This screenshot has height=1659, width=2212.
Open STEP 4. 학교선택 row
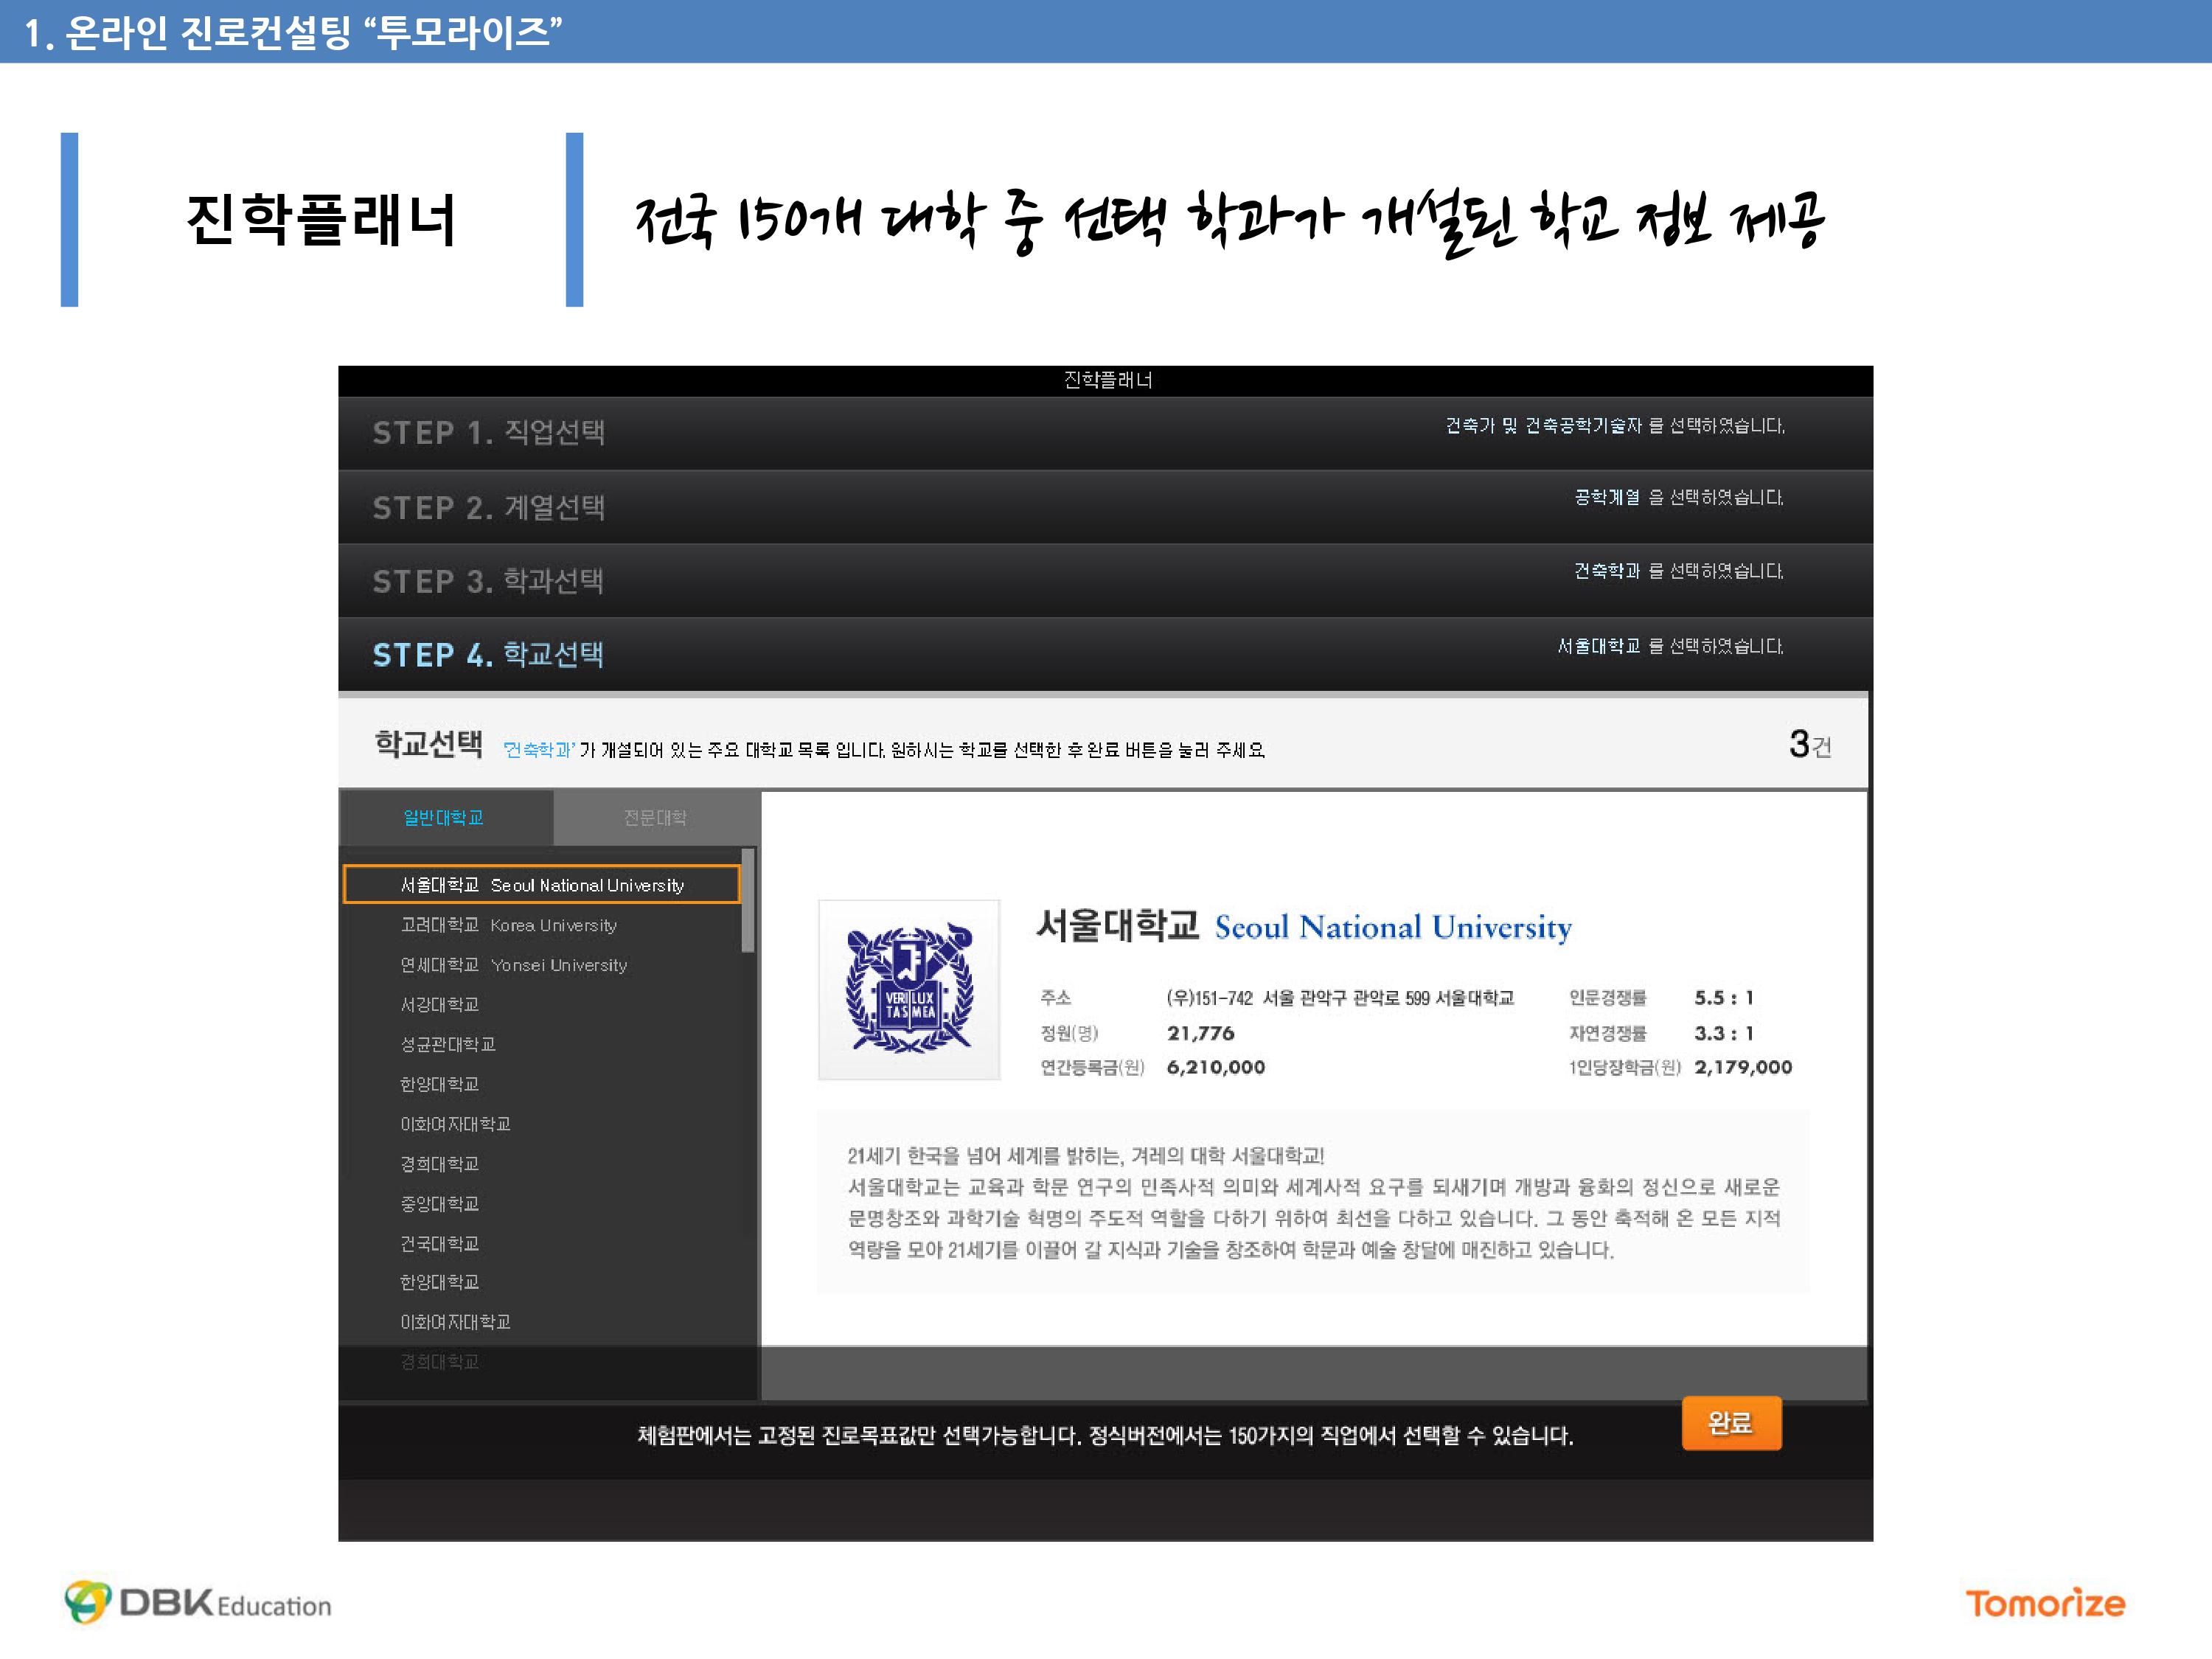pyautogui.click(x=1105, y=654)
